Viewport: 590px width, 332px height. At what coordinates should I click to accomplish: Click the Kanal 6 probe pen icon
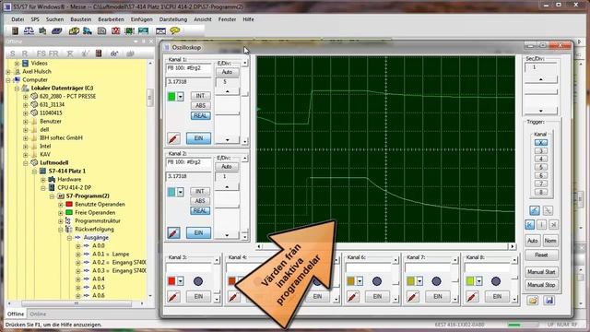click(352, 297)
